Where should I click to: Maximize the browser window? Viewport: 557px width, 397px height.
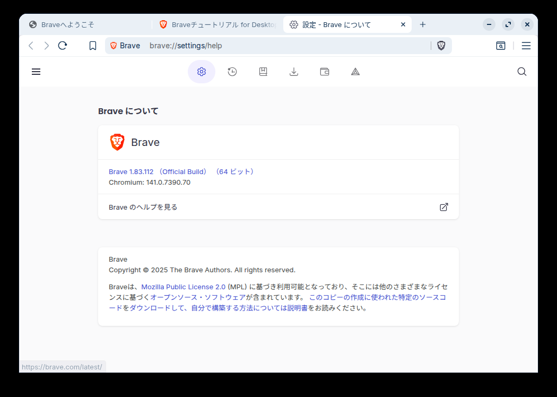click(x=508, y=24)
